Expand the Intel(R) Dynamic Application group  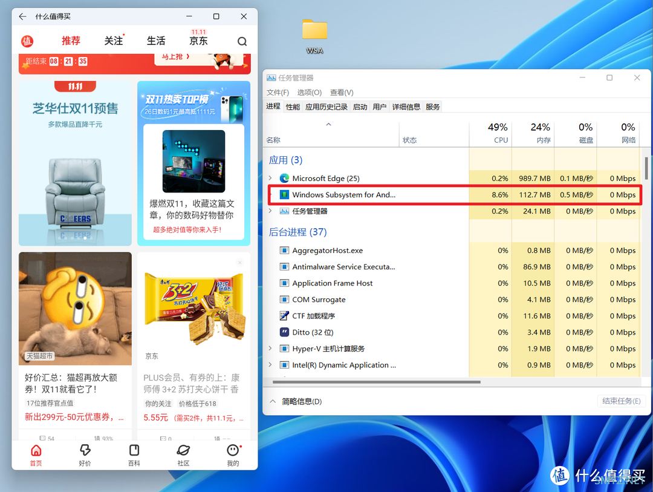[x=270, y=365]
